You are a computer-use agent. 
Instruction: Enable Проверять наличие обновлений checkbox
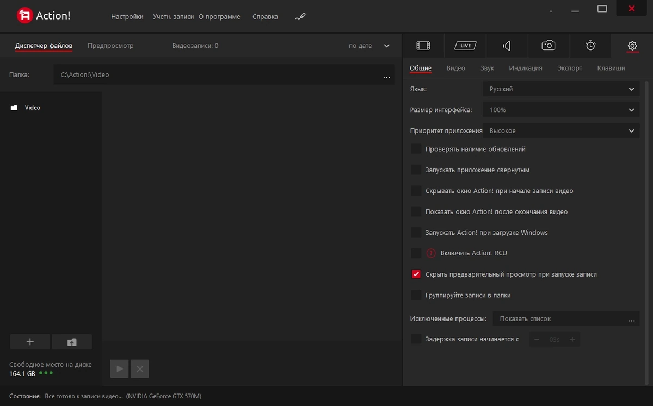[x=416, y=149]
